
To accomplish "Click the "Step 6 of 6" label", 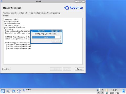I will [x=6, y=69].
